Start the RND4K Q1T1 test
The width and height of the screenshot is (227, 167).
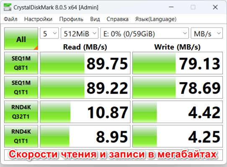pyautogui.click(x=21, y=136)
